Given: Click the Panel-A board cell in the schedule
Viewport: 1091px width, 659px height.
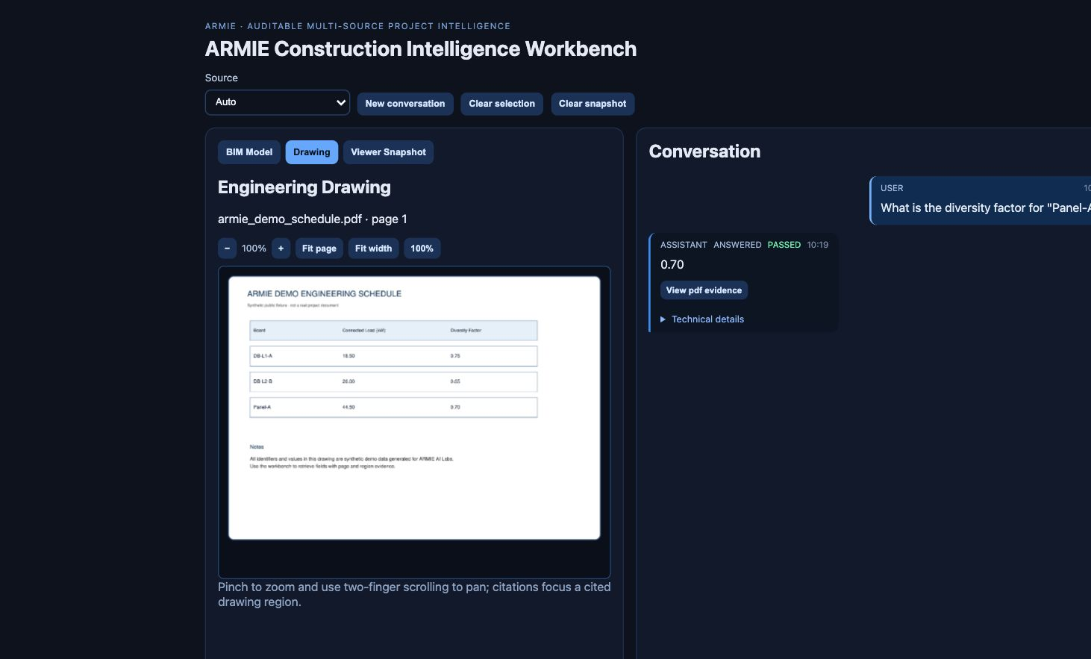Looking at the screenshot, I should tap(262, 407).
